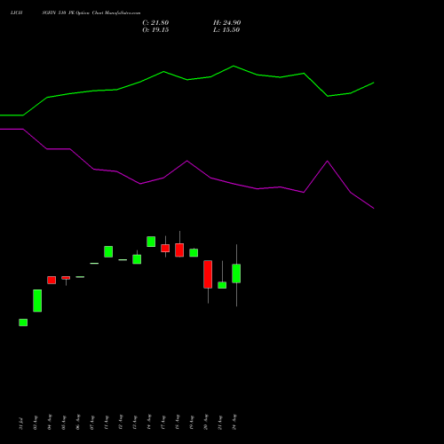
Task: Click the chart title text at top left
Action: tap(75, 12)
